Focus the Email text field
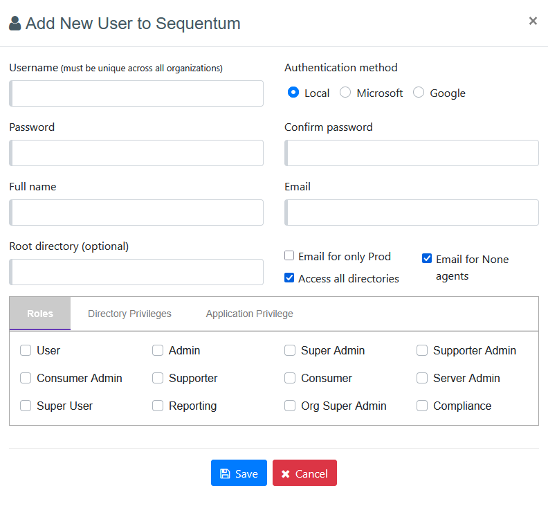The width and height of the screenshot is (548, 506). pyautogui.click(x=412, y=213)
